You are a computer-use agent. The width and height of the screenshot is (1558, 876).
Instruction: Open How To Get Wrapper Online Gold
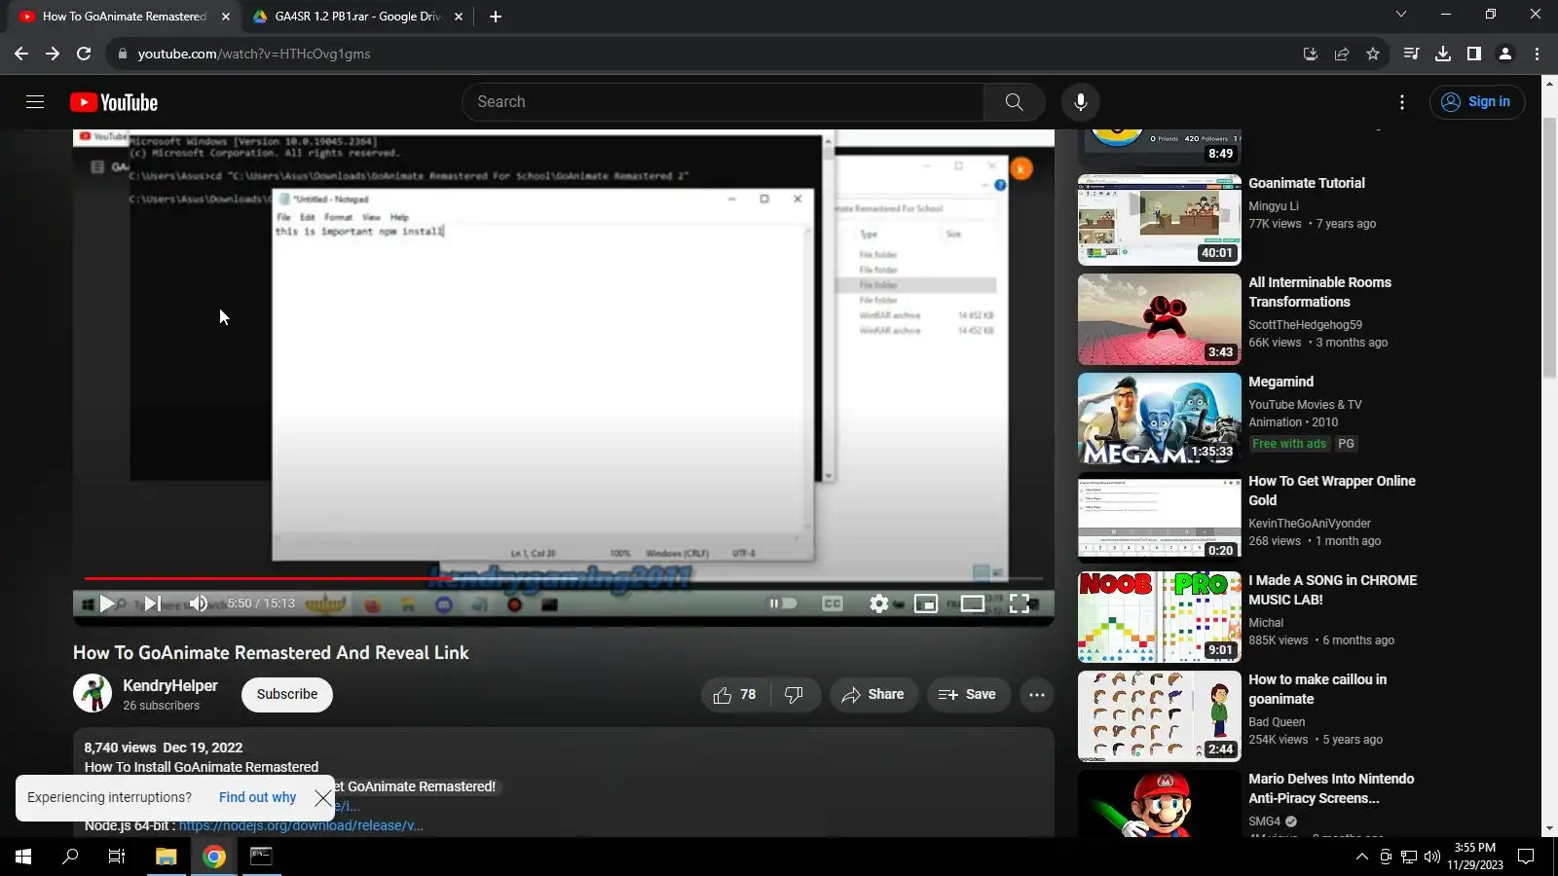1332,491
